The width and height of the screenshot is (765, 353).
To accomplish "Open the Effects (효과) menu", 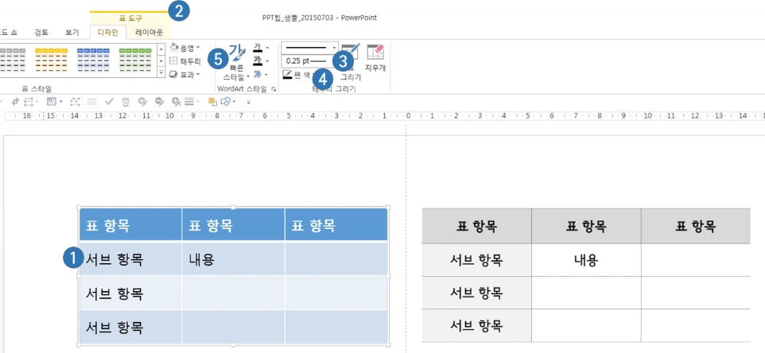I will 184,74.
